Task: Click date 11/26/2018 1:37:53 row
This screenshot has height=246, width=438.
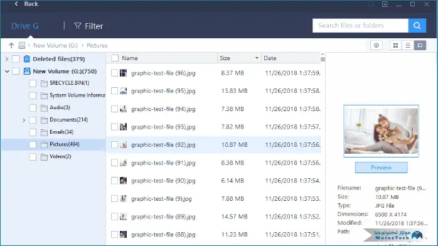Action: 293,198
